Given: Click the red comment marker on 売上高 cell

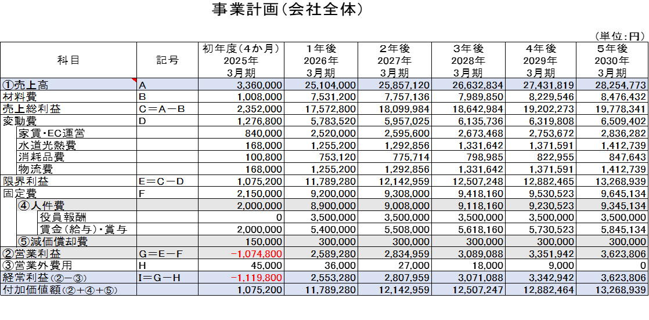Looking at the screenshot, I should (x=134, y=80).
